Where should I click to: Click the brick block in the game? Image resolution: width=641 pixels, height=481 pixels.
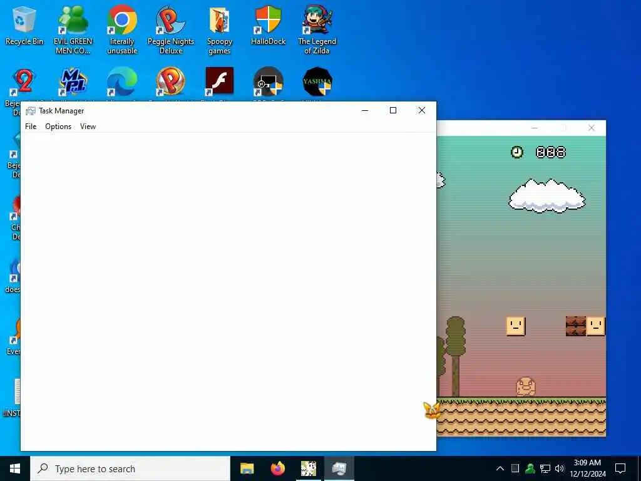pyautogui.click(x=576, y=326)
